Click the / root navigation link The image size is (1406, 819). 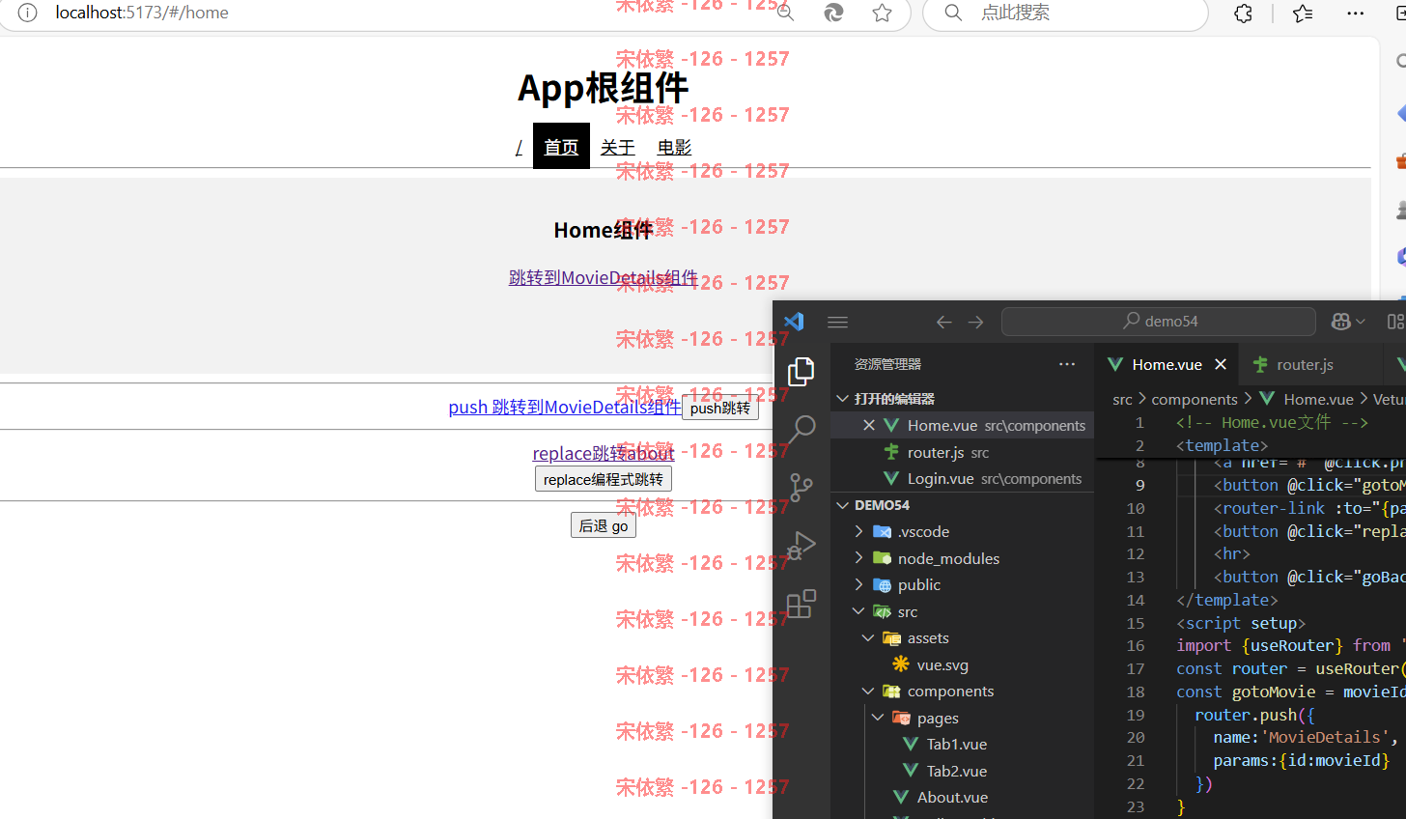point(519,147)
